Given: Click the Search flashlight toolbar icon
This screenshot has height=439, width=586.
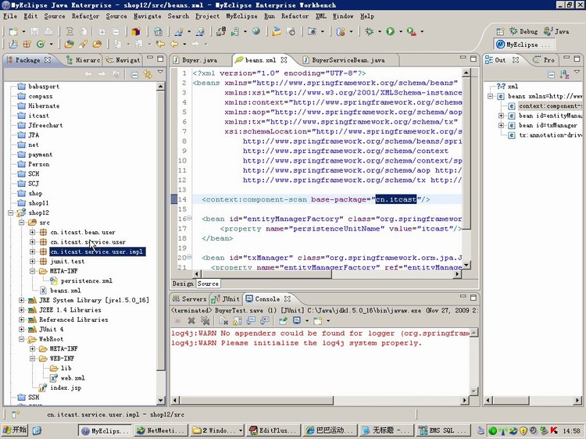Looking at the screenshot, I should pos(83,44).
